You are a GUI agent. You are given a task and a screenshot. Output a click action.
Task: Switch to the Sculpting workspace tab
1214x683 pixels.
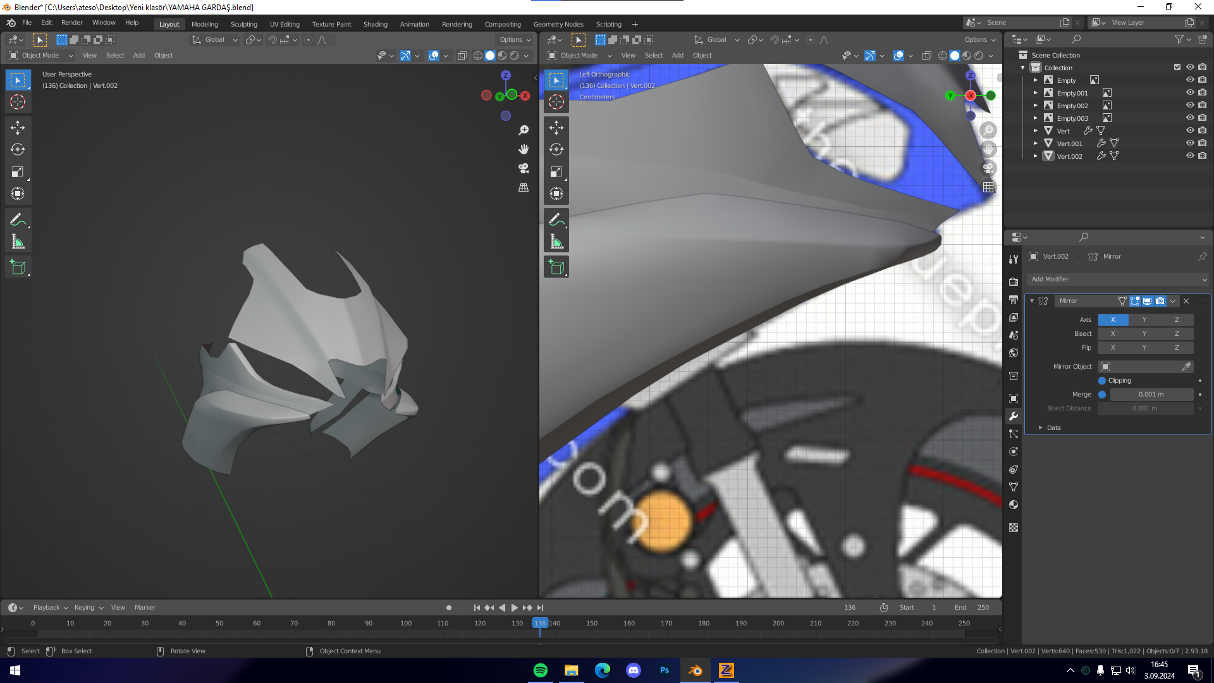243,24
